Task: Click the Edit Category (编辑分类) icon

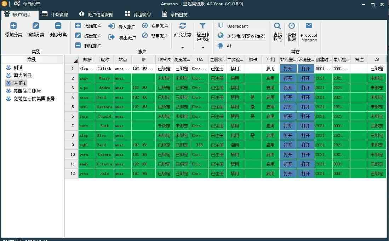Action: 36,26
